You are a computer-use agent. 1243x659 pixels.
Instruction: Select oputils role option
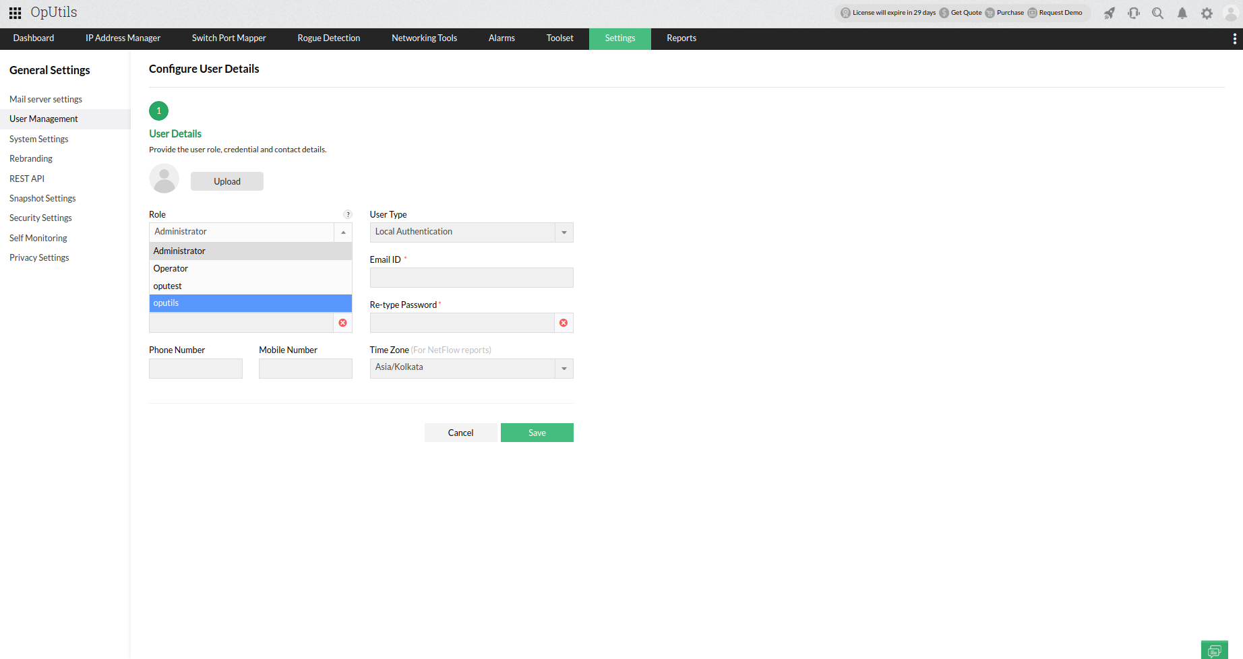(251, 303)
